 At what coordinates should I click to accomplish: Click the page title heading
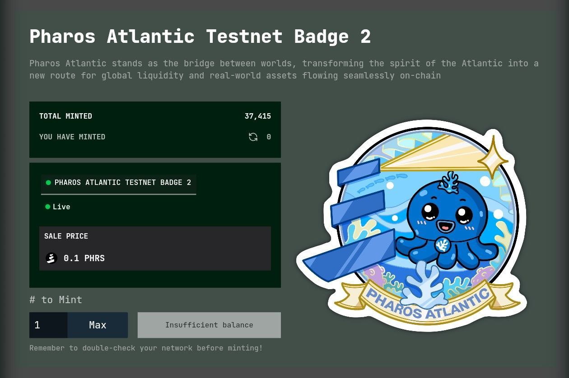[x=200, y=37]
